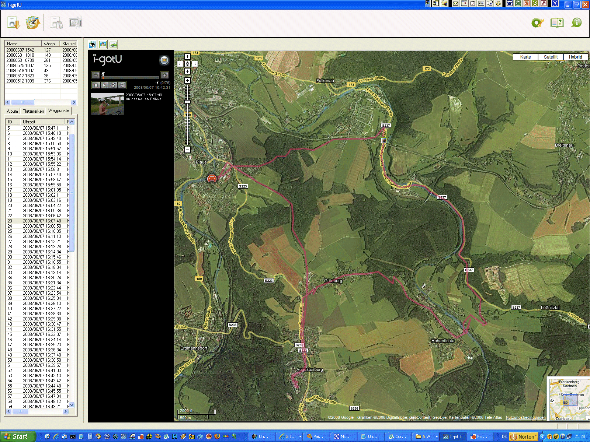This screenshot has height=442, width=590.
Task: Select track 20080601 1010
Action: (41, 55)
